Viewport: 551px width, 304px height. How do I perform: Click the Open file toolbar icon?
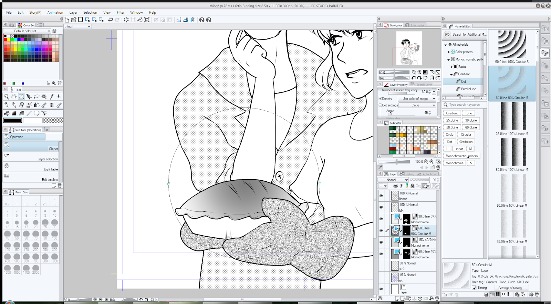(74, 20)
